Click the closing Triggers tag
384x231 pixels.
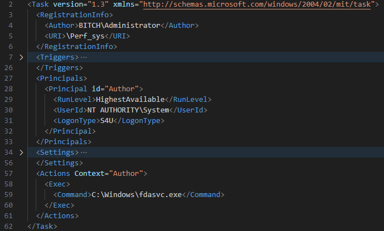[x=60, y=68]
